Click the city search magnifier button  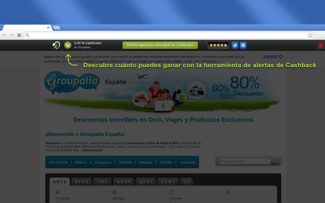coord(274,161)
